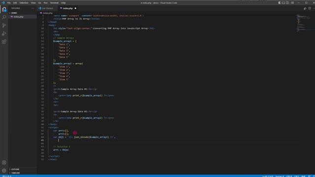The image size is (315, 177).
Task: Click the Run/Open Changes editor action icon
Action: 305,8
